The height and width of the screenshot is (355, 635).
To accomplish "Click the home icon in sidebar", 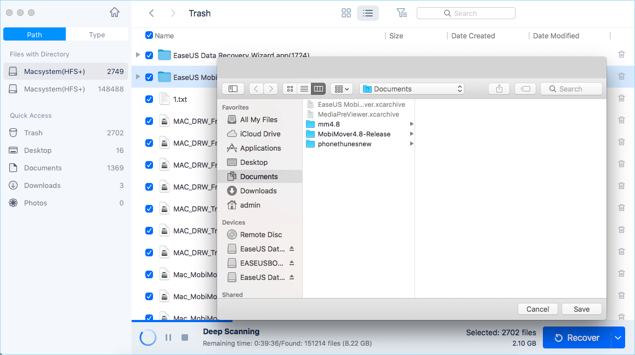I will point(114,10).
